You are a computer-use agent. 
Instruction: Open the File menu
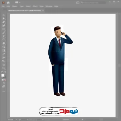click(x=3, y=6)
